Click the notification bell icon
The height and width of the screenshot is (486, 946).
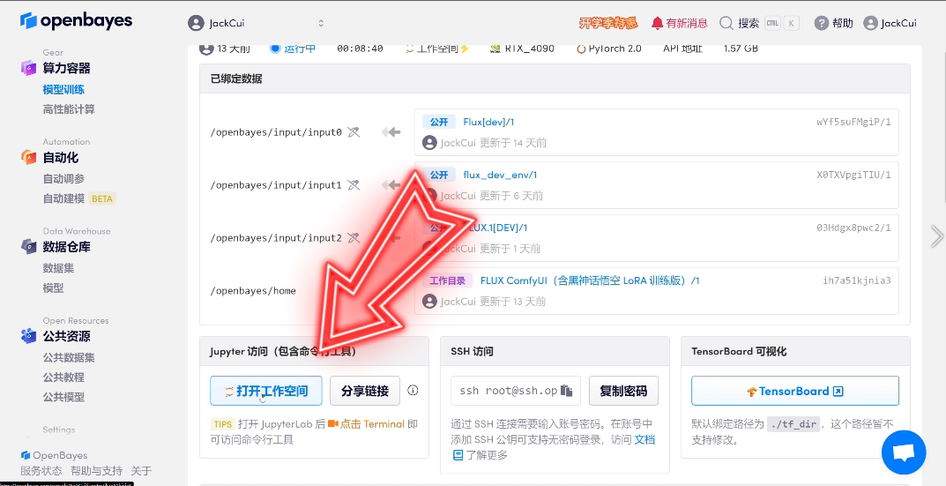[657, 23]
